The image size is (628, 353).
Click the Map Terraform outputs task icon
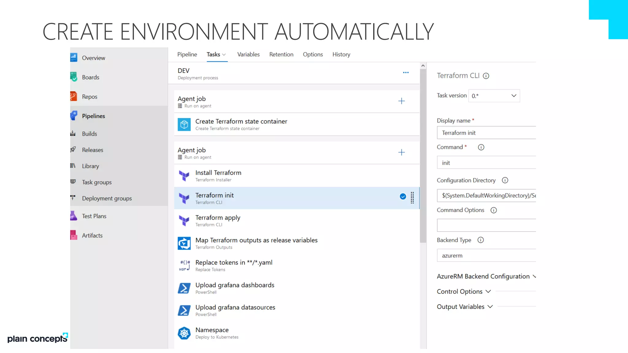pyautogui.click(x=184, y=243)
